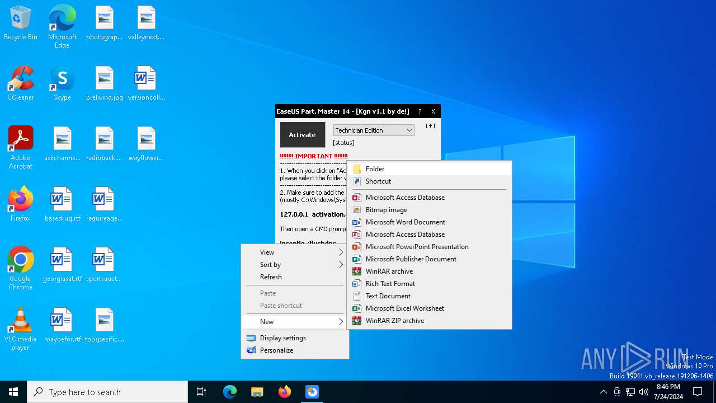Create a new WinRAR ZIP archive
This screenshot has width=716, height=403.
pos(429,321)
